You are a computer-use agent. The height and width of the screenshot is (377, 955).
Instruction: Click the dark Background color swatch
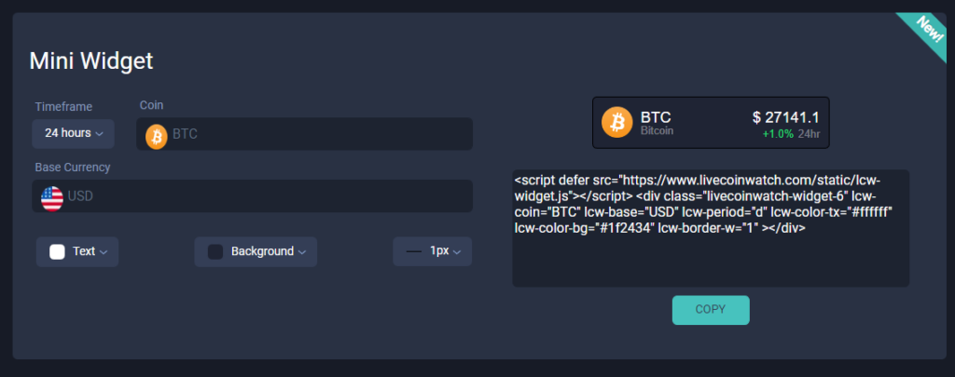[x=215, y=251]
